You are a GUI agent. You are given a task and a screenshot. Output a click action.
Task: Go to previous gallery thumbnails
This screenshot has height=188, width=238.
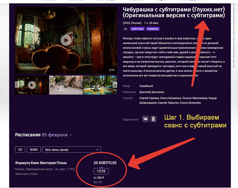click(17, 84)
